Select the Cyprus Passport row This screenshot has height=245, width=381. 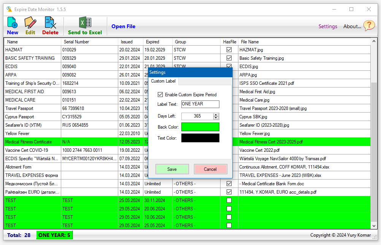pyautogui.click(x=187, y=117)
